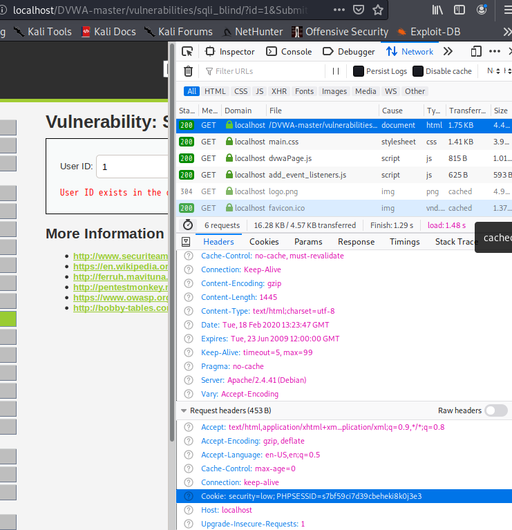Filter requests by HTML
The image size is (512, 530).
click(x=215, y=91)
